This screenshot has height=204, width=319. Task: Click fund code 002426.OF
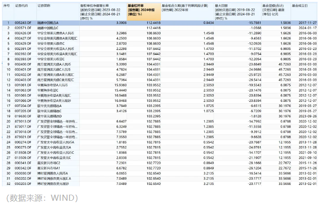point(23,33)
